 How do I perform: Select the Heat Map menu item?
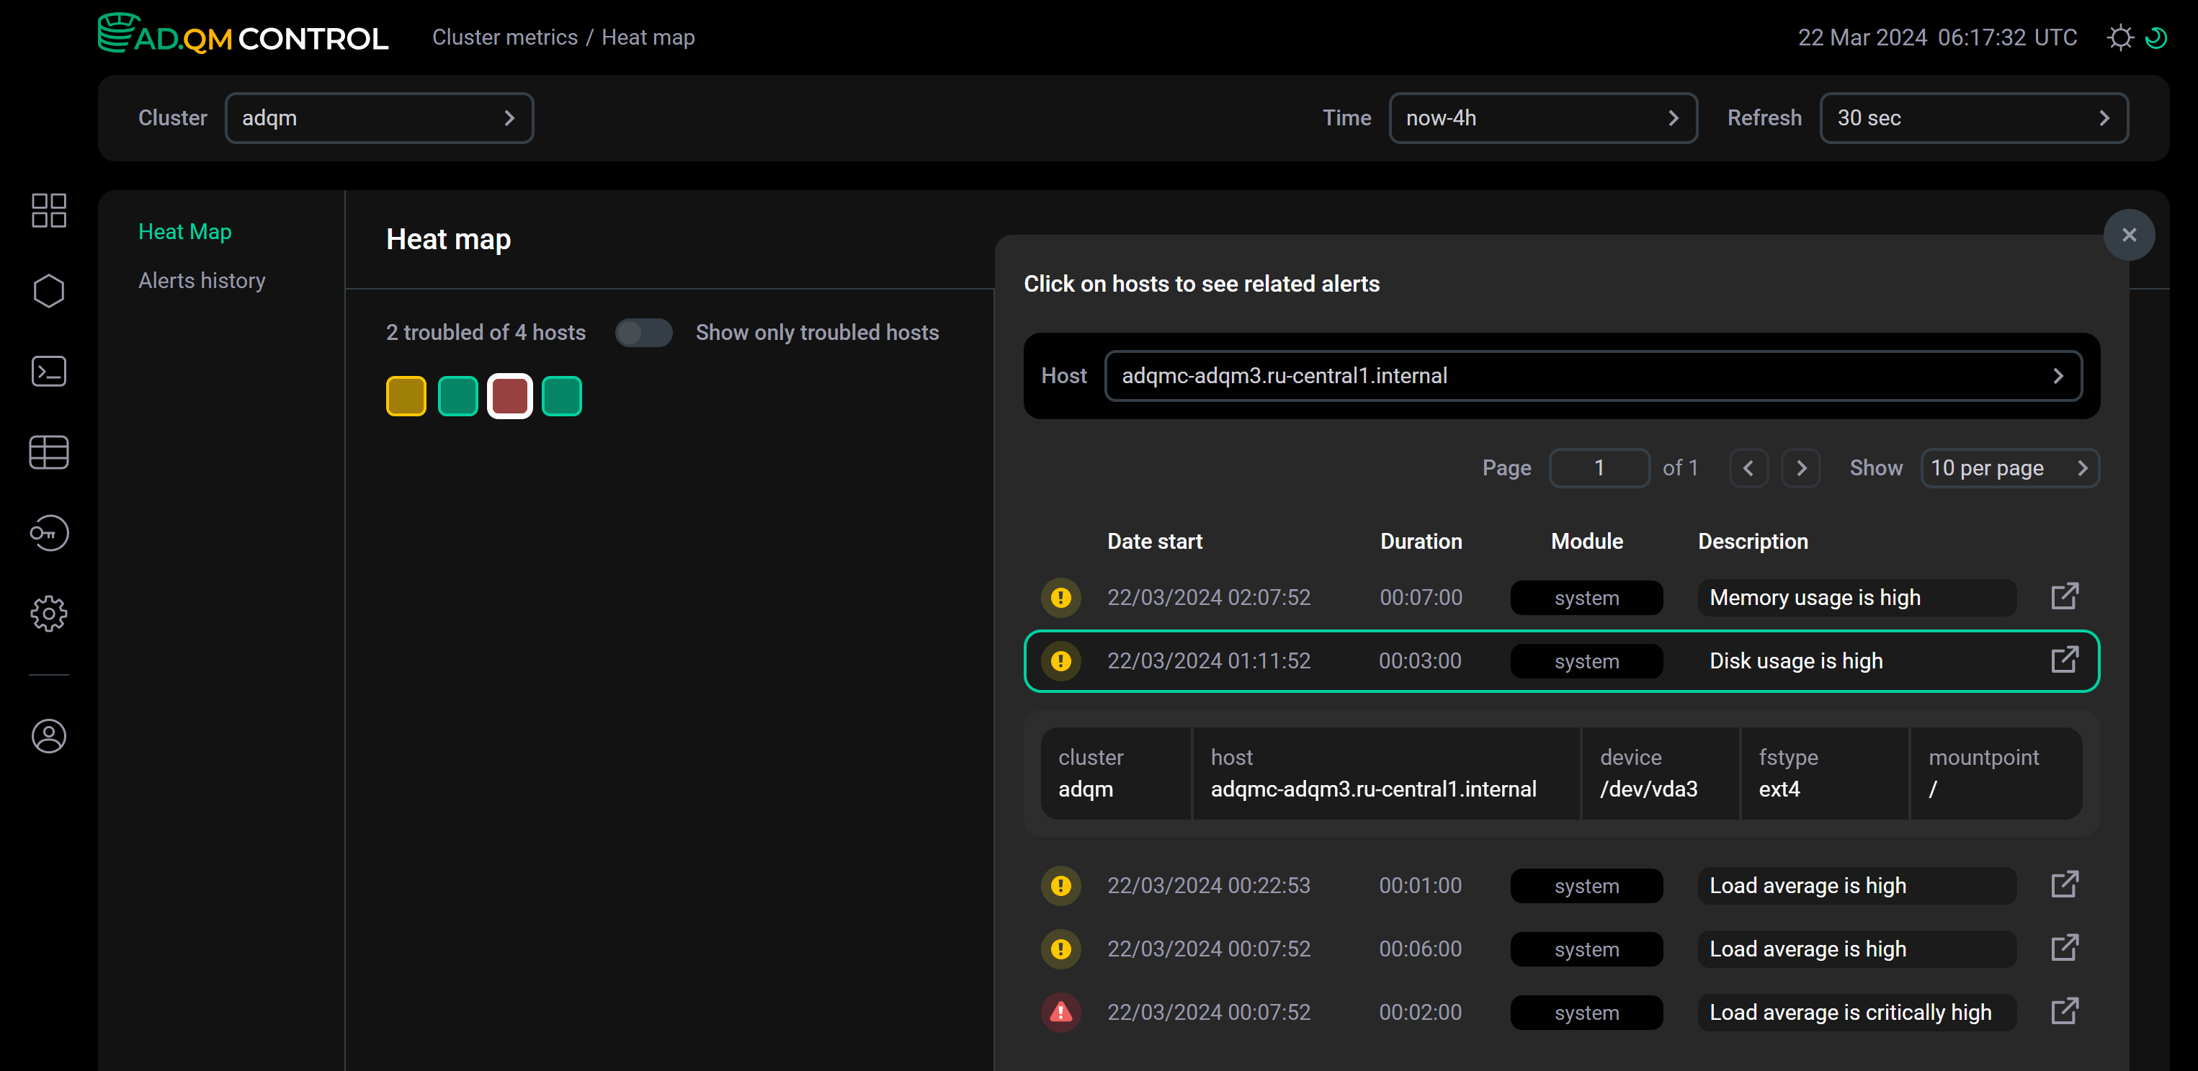(184, 232)
